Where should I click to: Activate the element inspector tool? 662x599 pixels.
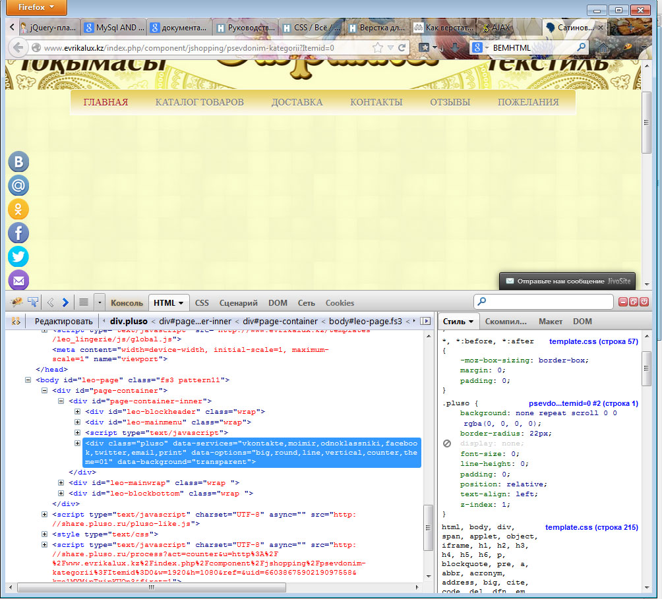(33, 302)
